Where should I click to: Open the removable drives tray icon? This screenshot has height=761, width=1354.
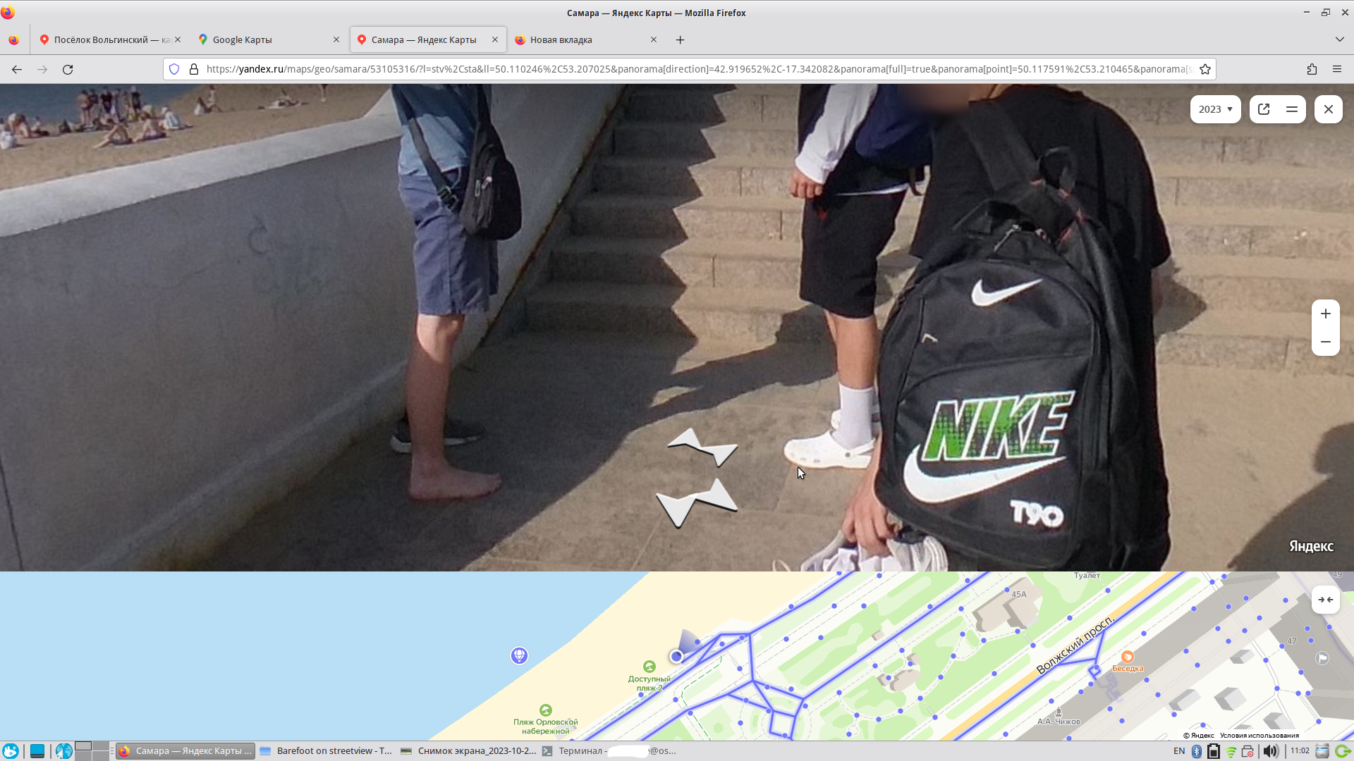(x=1322, y=751)
